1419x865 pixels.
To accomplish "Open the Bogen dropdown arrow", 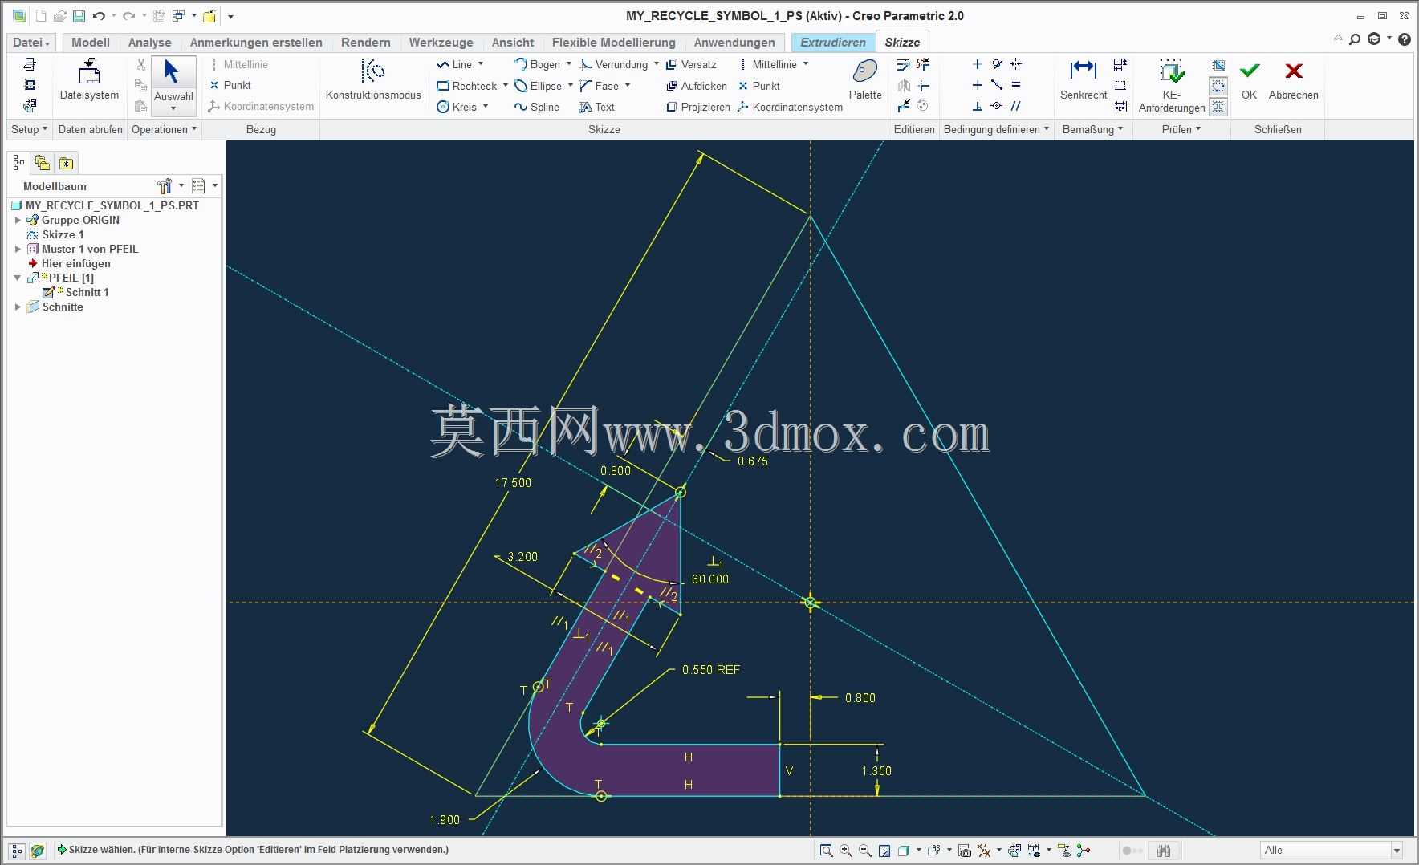I will [569, 64].
